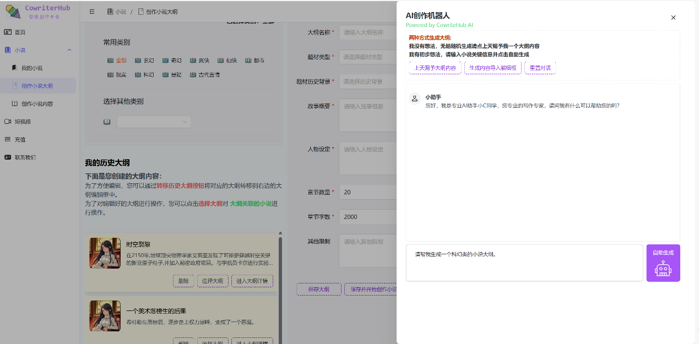Select the 武侠 category
Viewport: 699px width, 344px height.
(x=199, y=60)
